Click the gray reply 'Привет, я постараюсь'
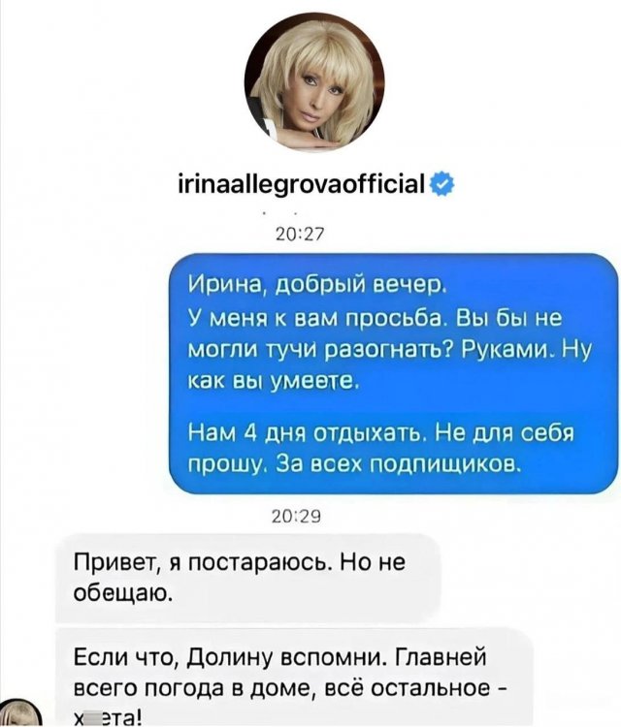This screenshot has height=727, width=621. (x=247, y=578)
